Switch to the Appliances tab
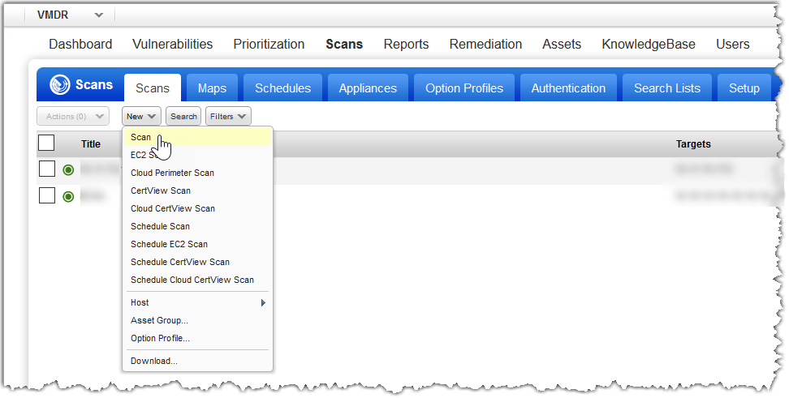This screenshot has height=398, width=789. [x=368, y=88]
